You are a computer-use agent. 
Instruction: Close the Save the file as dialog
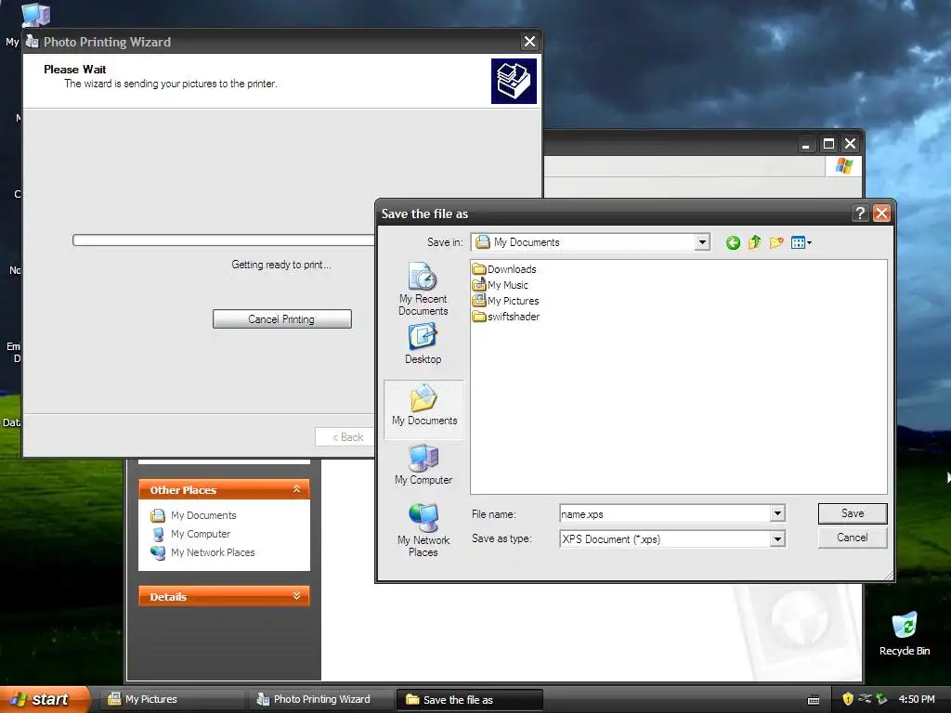pos(881,214)
